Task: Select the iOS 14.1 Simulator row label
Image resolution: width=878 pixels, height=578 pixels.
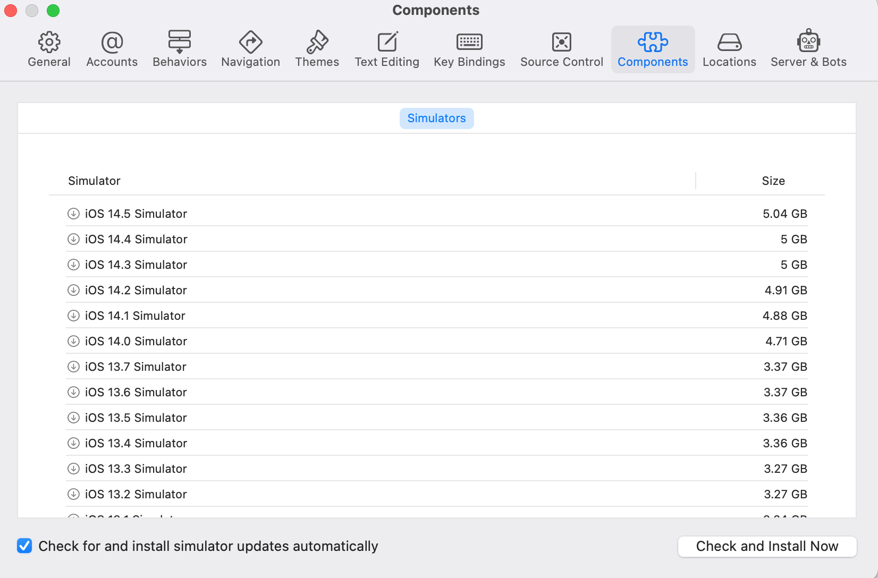Action: pos(135,316)
